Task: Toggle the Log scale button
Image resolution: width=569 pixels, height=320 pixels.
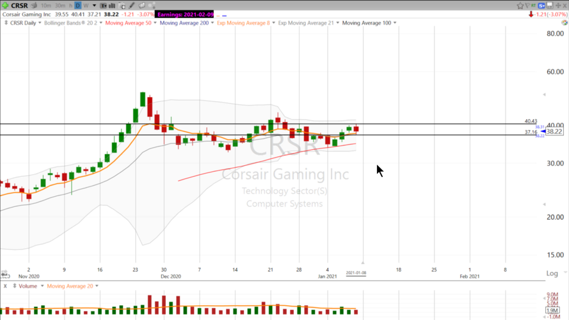Action: pos(552,273)
